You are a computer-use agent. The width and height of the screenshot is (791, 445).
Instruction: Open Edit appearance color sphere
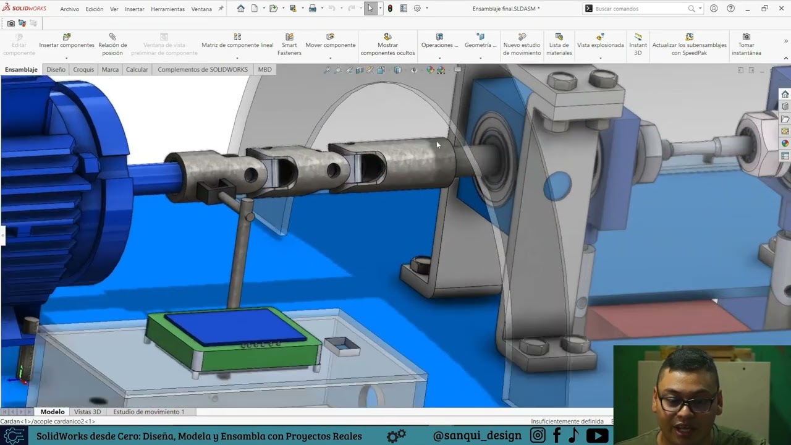tap(430, 70)
